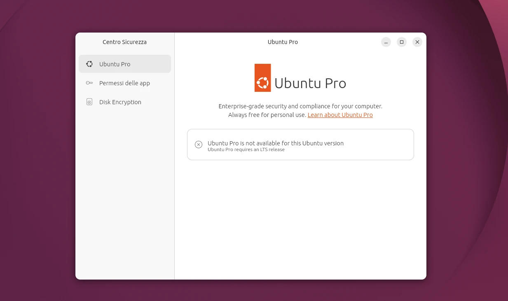508x301 pixels.
Task: Click the crossed-circle error icon in the notice card
Action: (199, 145)
